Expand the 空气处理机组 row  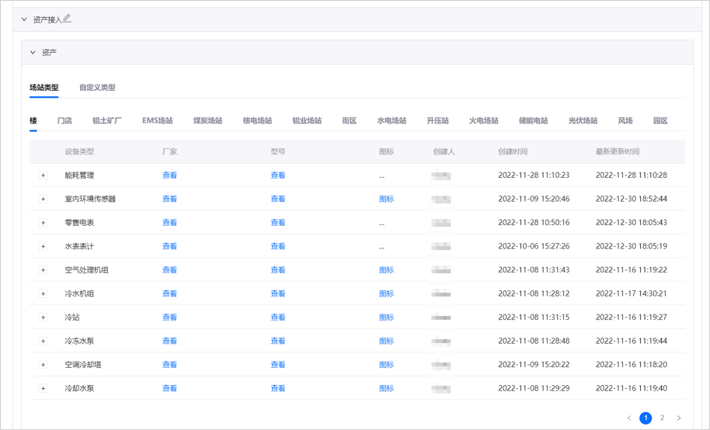coord(44,270)
